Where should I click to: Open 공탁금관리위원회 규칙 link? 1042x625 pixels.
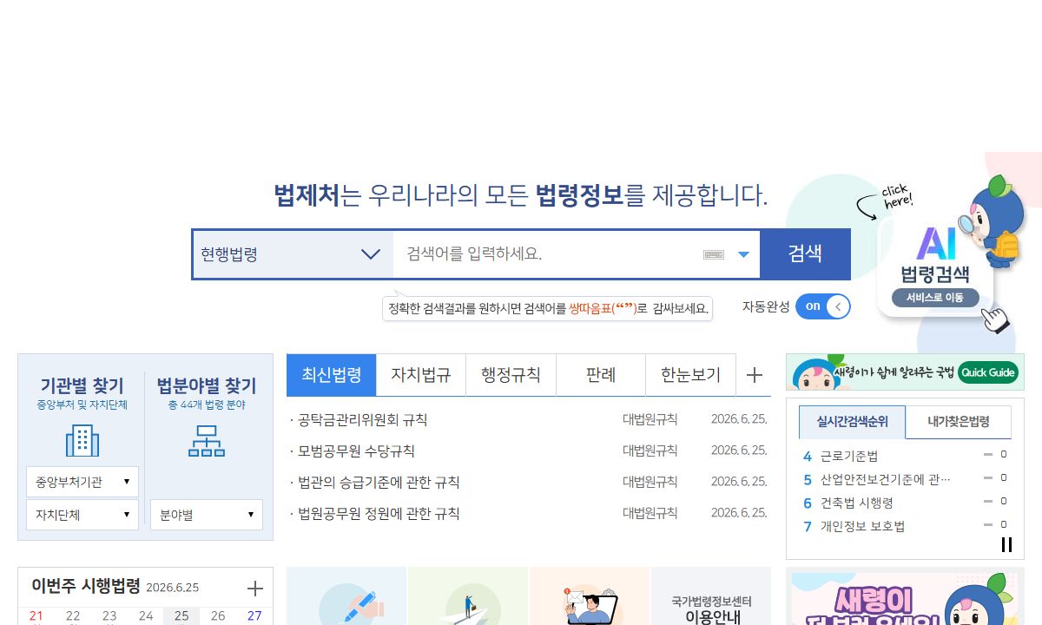pos(362,420)
